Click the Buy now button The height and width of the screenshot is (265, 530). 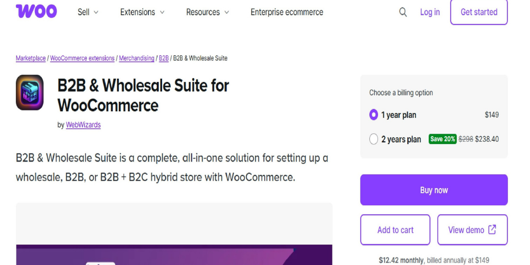tap(434, 190)
